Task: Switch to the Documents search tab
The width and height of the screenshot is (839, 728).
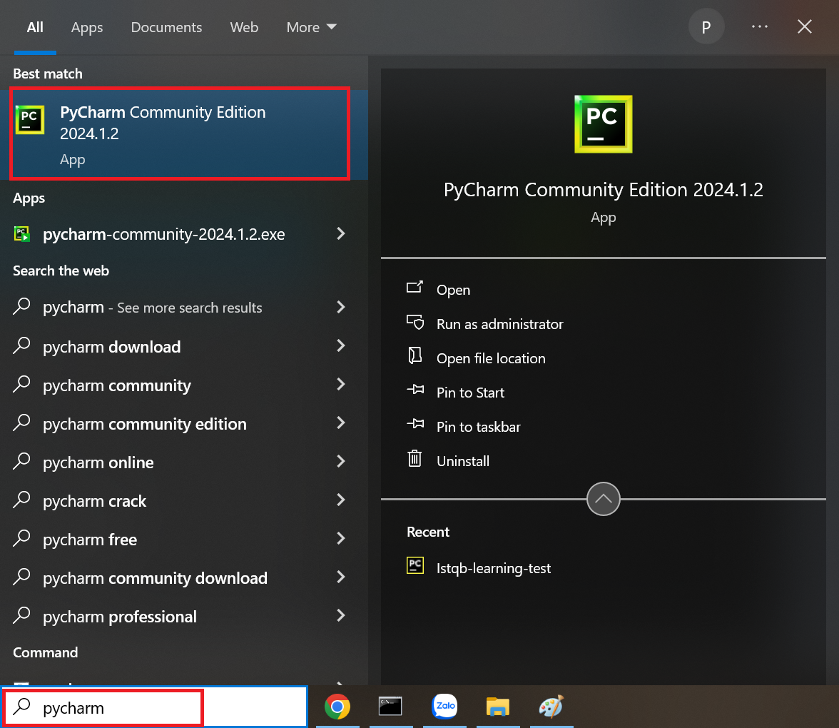Action: [166, 27]
